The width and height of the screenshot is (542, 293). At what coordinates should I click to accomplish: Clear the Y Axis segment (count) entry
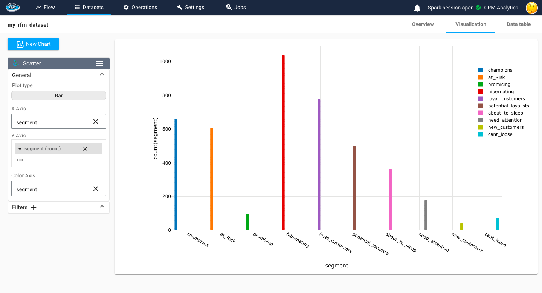[x=85, y=148]
